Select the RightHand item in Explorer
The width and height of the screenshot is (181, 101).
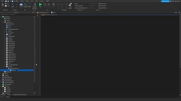coord(11,52)
